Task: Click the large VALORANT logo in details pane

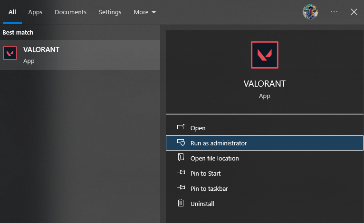Action: click(264, 55)
